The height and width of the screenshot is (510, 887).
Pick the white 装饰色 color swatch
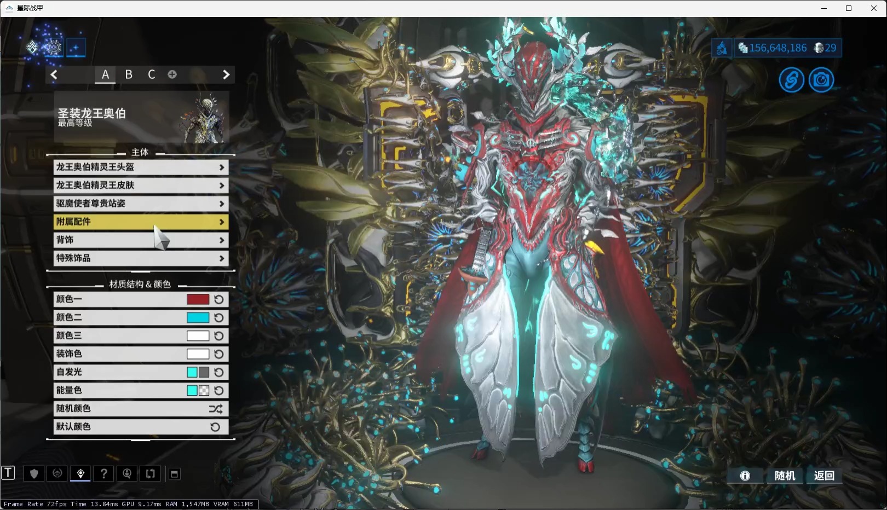[x=198, y=354]
